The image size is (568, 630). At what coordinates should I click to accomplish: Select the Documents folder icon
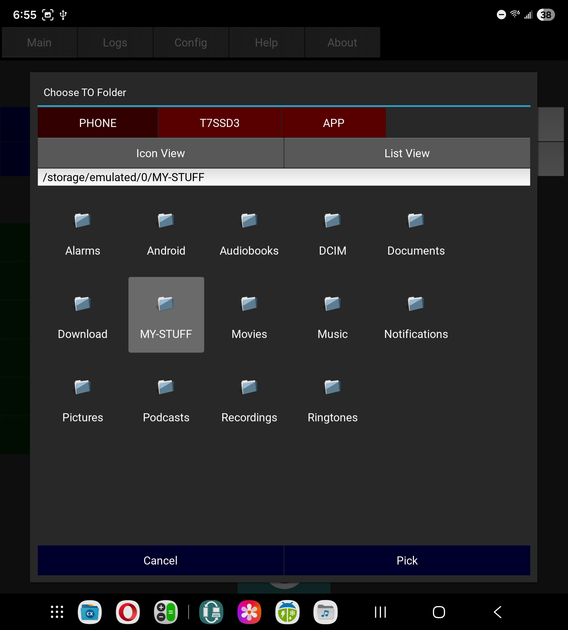416,221
